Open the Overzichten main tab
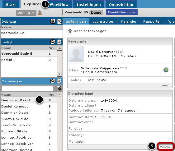 coord(121,4)
